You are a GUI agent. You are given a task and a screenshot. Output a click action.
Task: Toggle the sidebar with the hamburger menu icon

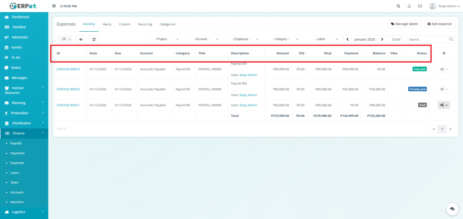point(54,6)
